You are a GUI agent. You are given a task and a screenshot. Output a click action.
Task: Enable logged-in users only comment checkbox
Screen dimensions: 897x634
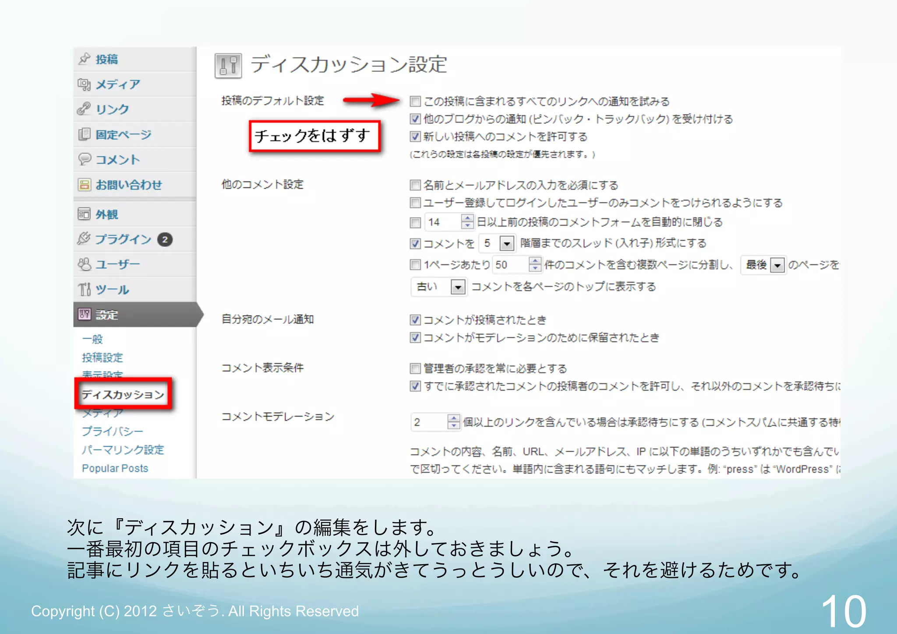pyautogui.click(x=415, y=203)
